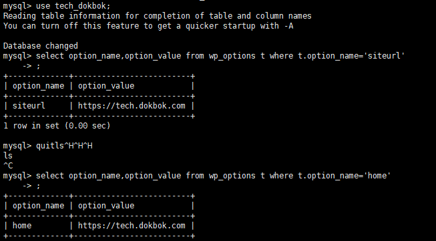Viewport: 436px width, 241px height.
Task: Click the 'quitls^H^H^H' prompt line
Action: pos(48,146)
